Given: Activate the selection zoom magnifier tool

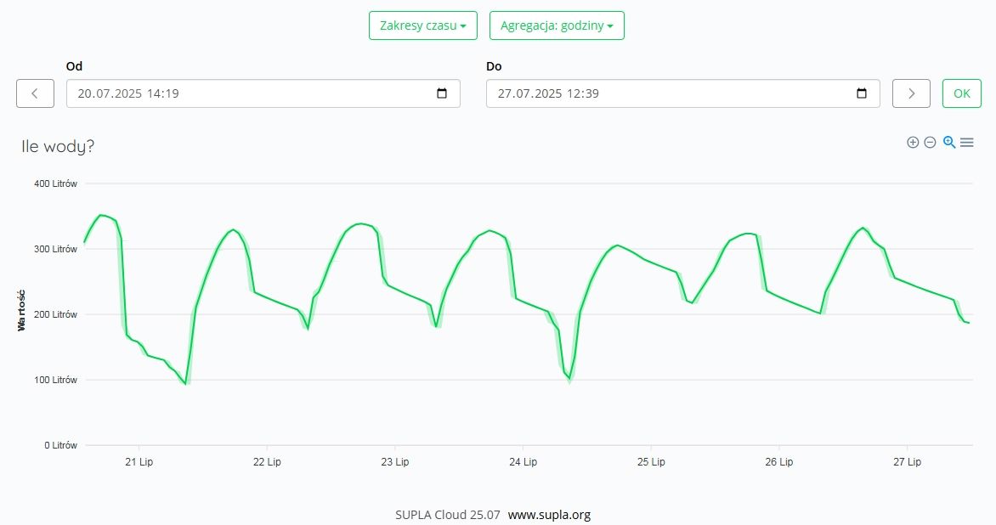Looking at the screenshot, I should (949, 142).
